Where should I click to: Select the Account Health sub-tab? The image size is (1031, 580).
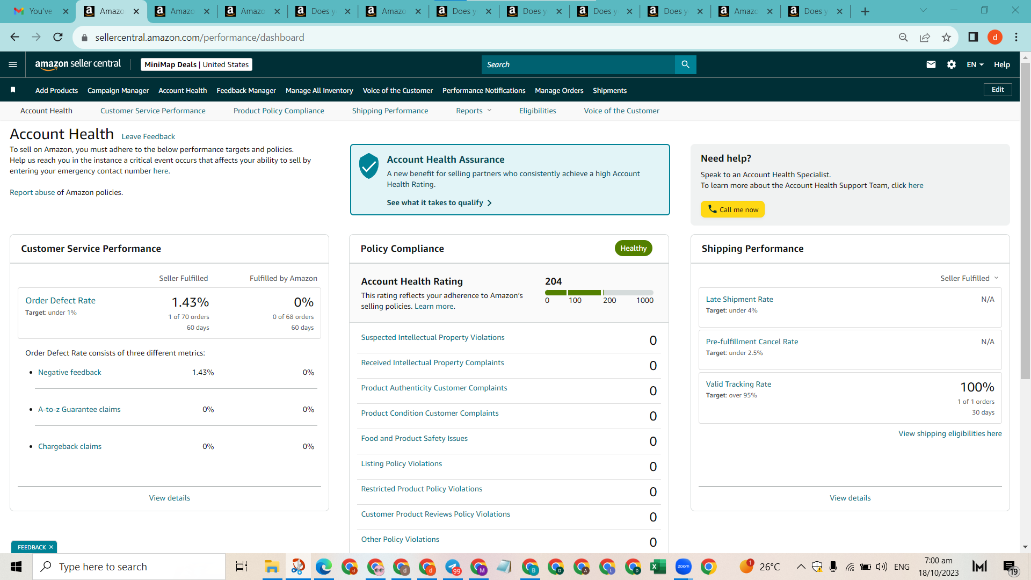tap(46, 111)
